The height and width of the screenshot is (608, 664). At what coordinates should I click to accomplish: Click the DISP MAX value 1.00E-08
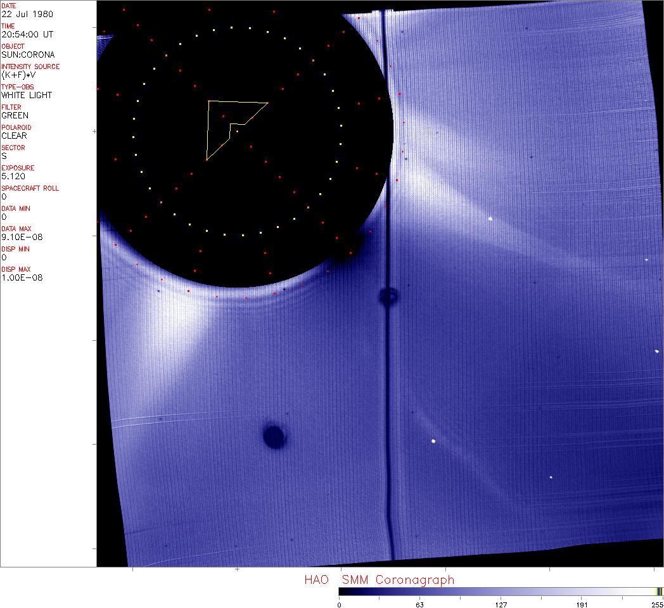[22, 277]
